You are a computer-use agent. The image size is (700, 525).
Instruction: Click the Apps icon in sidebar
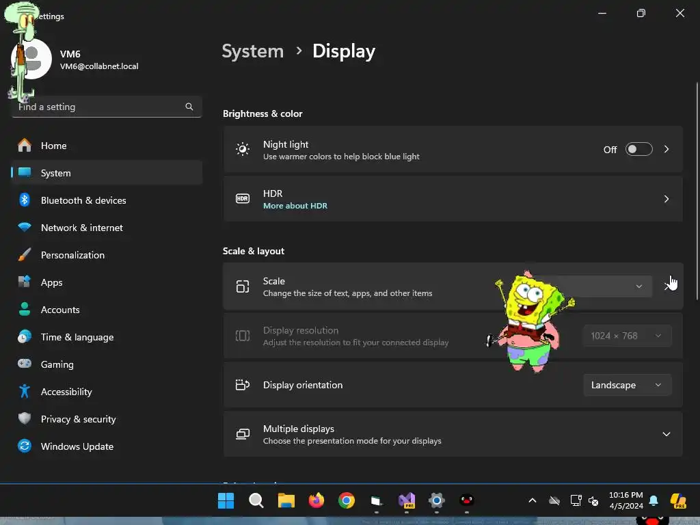[25, 282]
